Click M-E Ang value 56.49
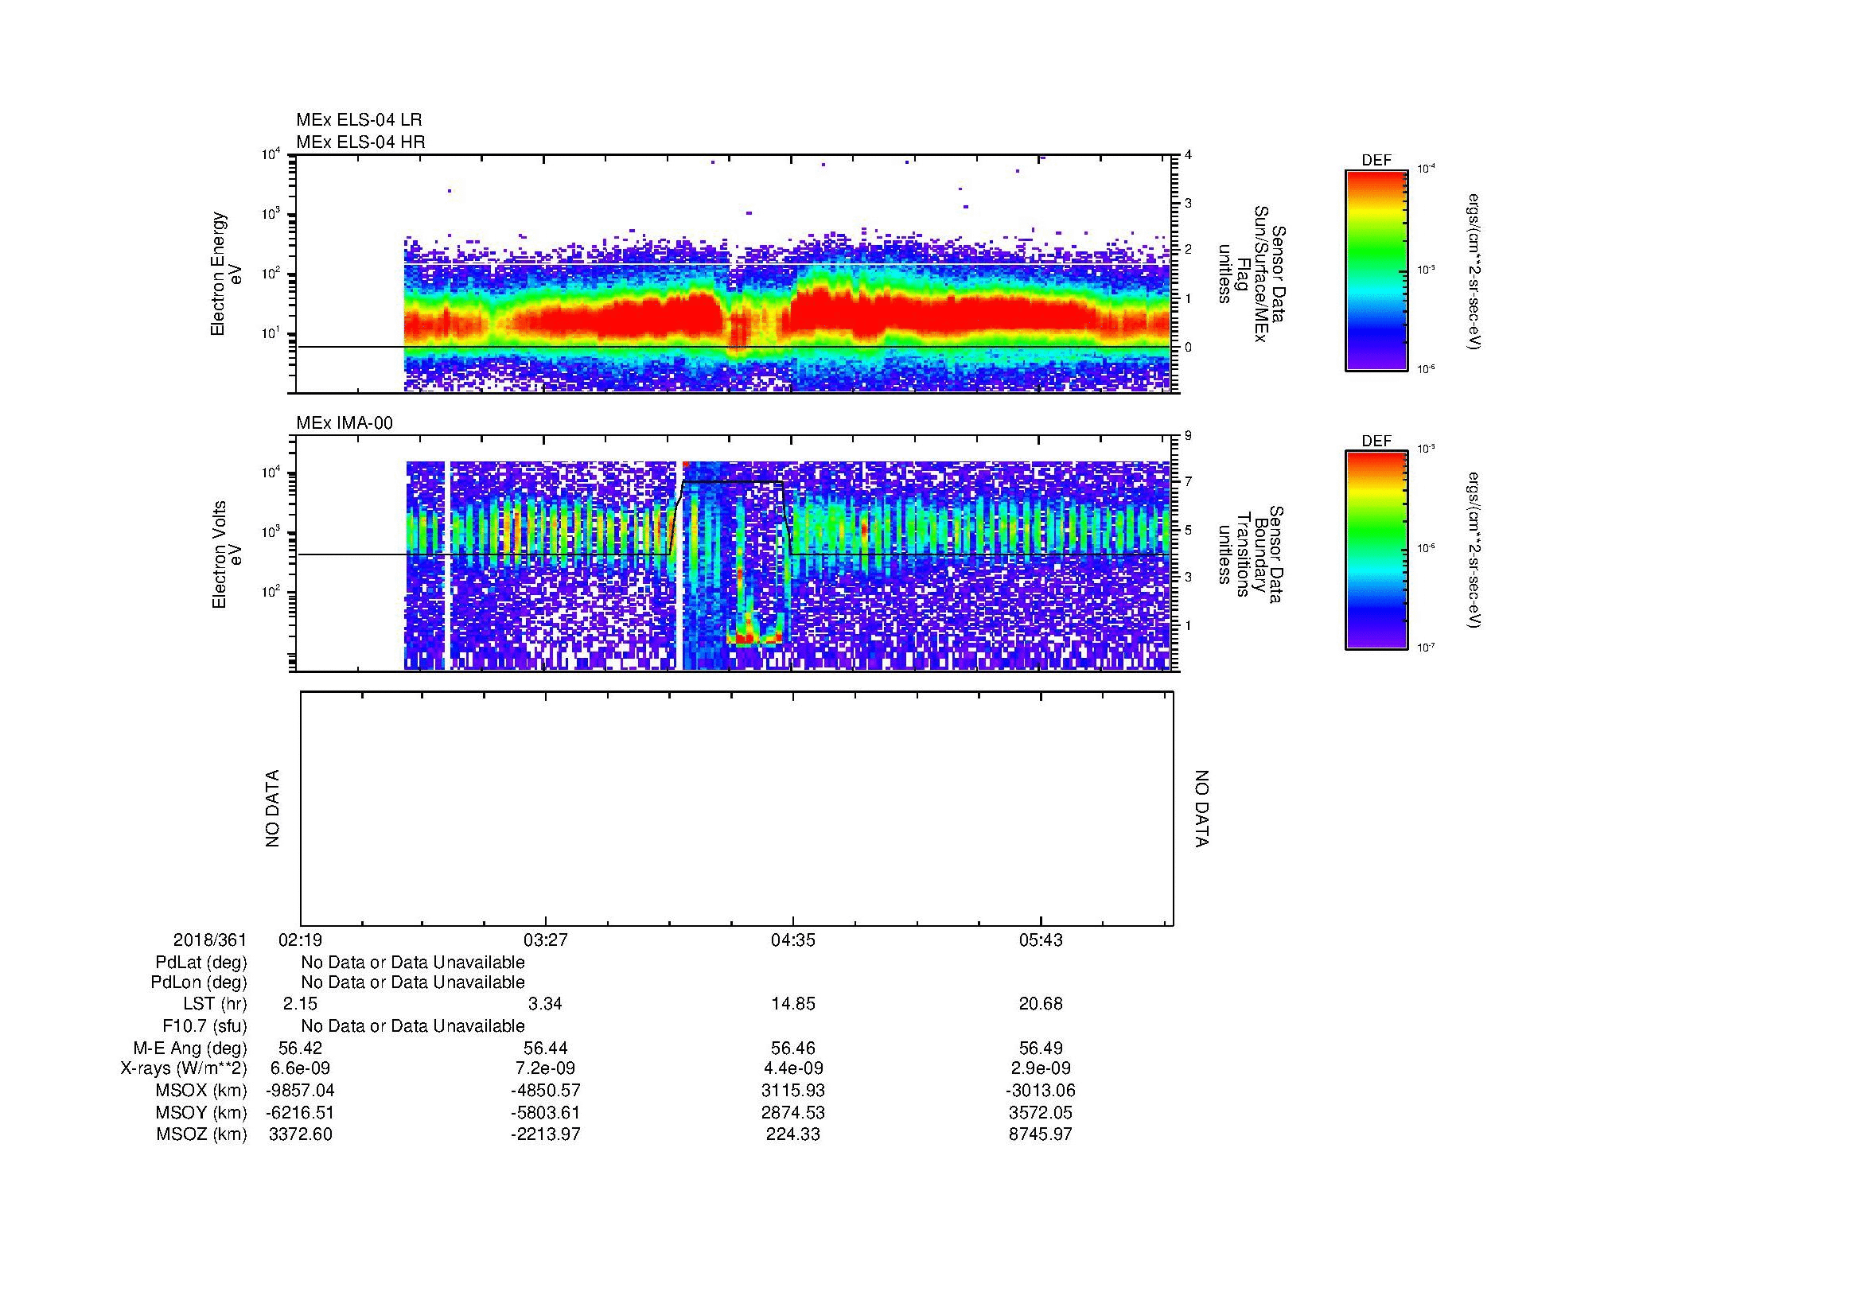1861x1315 pixels. (1041, 1048)
